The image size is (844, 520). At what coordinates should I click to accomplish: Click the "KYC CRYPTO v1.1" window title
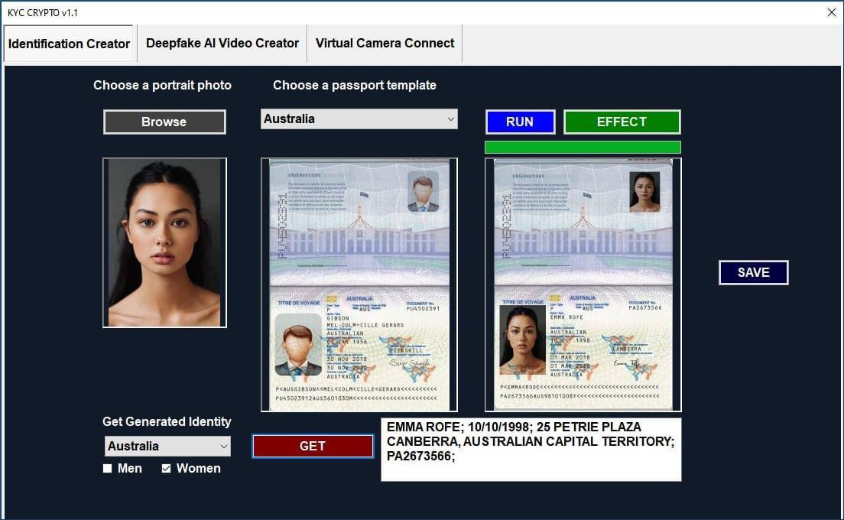(x=43, y=12)
